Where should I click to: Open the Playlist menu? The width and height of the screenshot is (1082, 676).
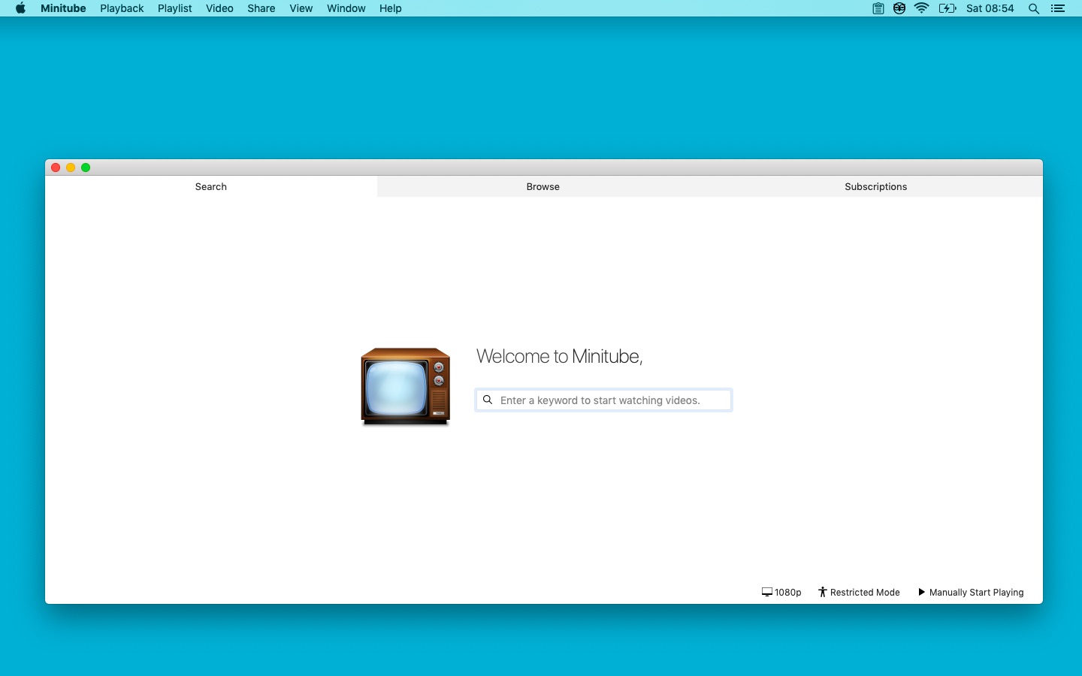pyautogui.click(x=175, y=8)
